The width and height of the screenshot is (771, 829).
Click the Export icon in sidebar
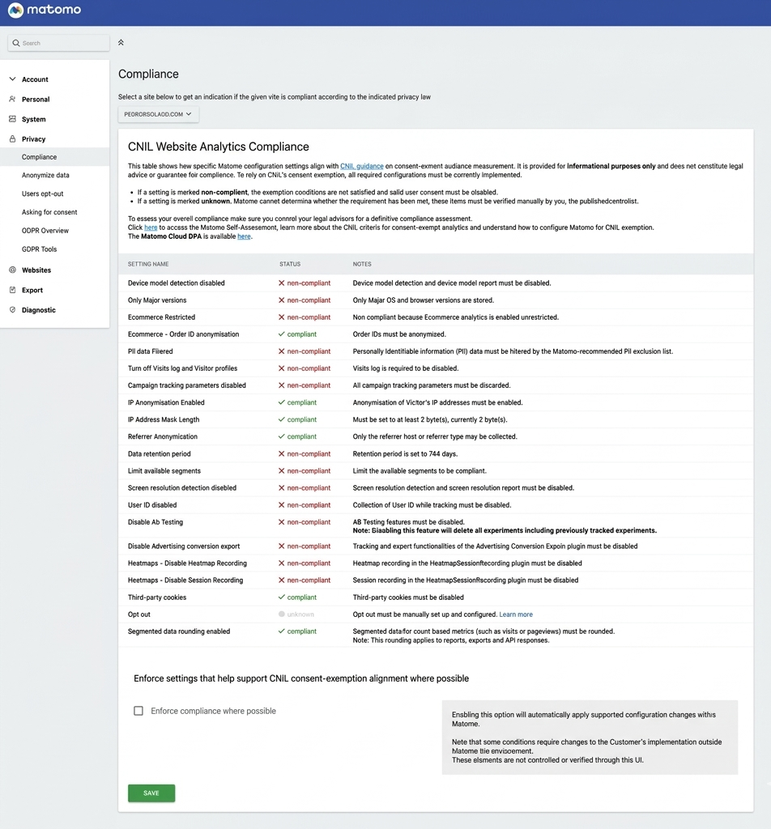12,290
